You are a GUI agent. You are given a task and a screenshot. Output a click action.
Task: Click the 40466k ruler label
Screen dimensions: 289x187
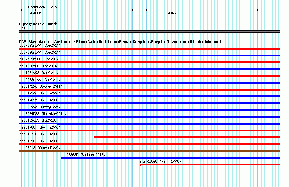[x=35, y=13]
